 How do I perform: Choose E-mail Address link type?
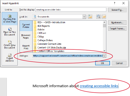click(x=10, y=58)
